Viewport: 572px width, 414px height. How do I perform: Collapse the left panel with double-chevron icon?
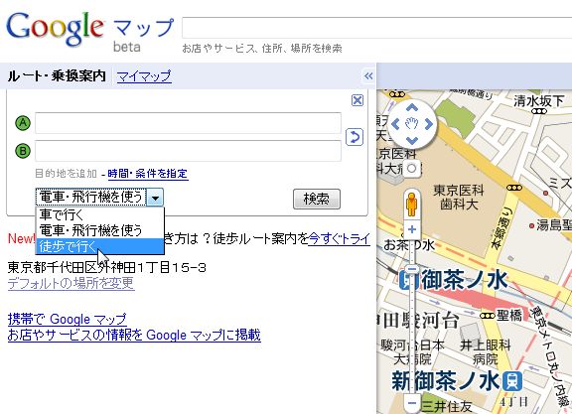368,75
